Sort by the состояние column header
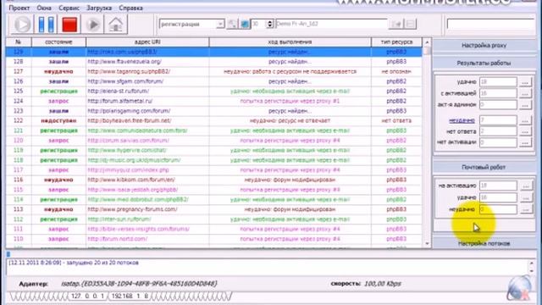The image size is (542, 305). pyautogui.click(x=58, y=42)
